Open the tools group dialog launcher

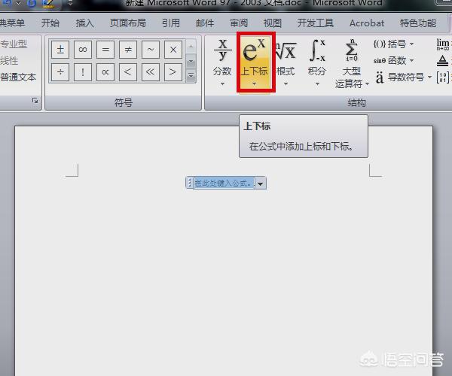pos(35,101)
